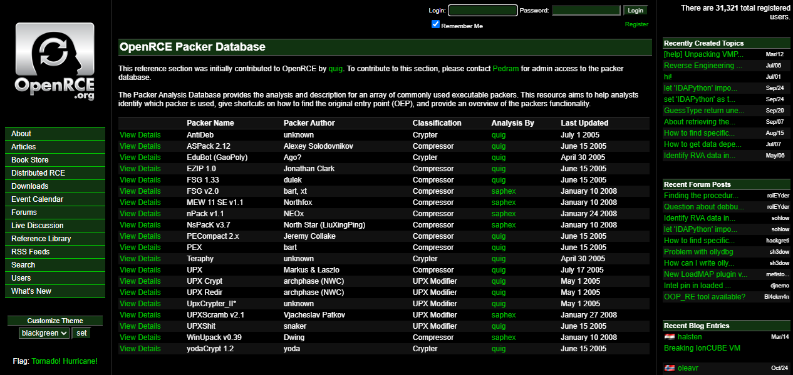
Task: Go to Forums
Action: coord(55,212)
